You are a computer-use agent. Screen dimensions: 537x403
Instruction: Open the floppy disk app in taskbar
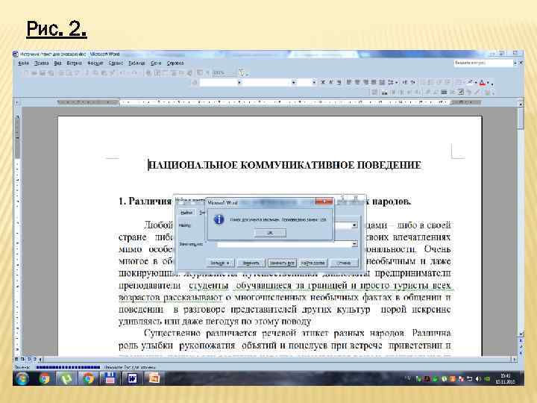click(110, 378)
